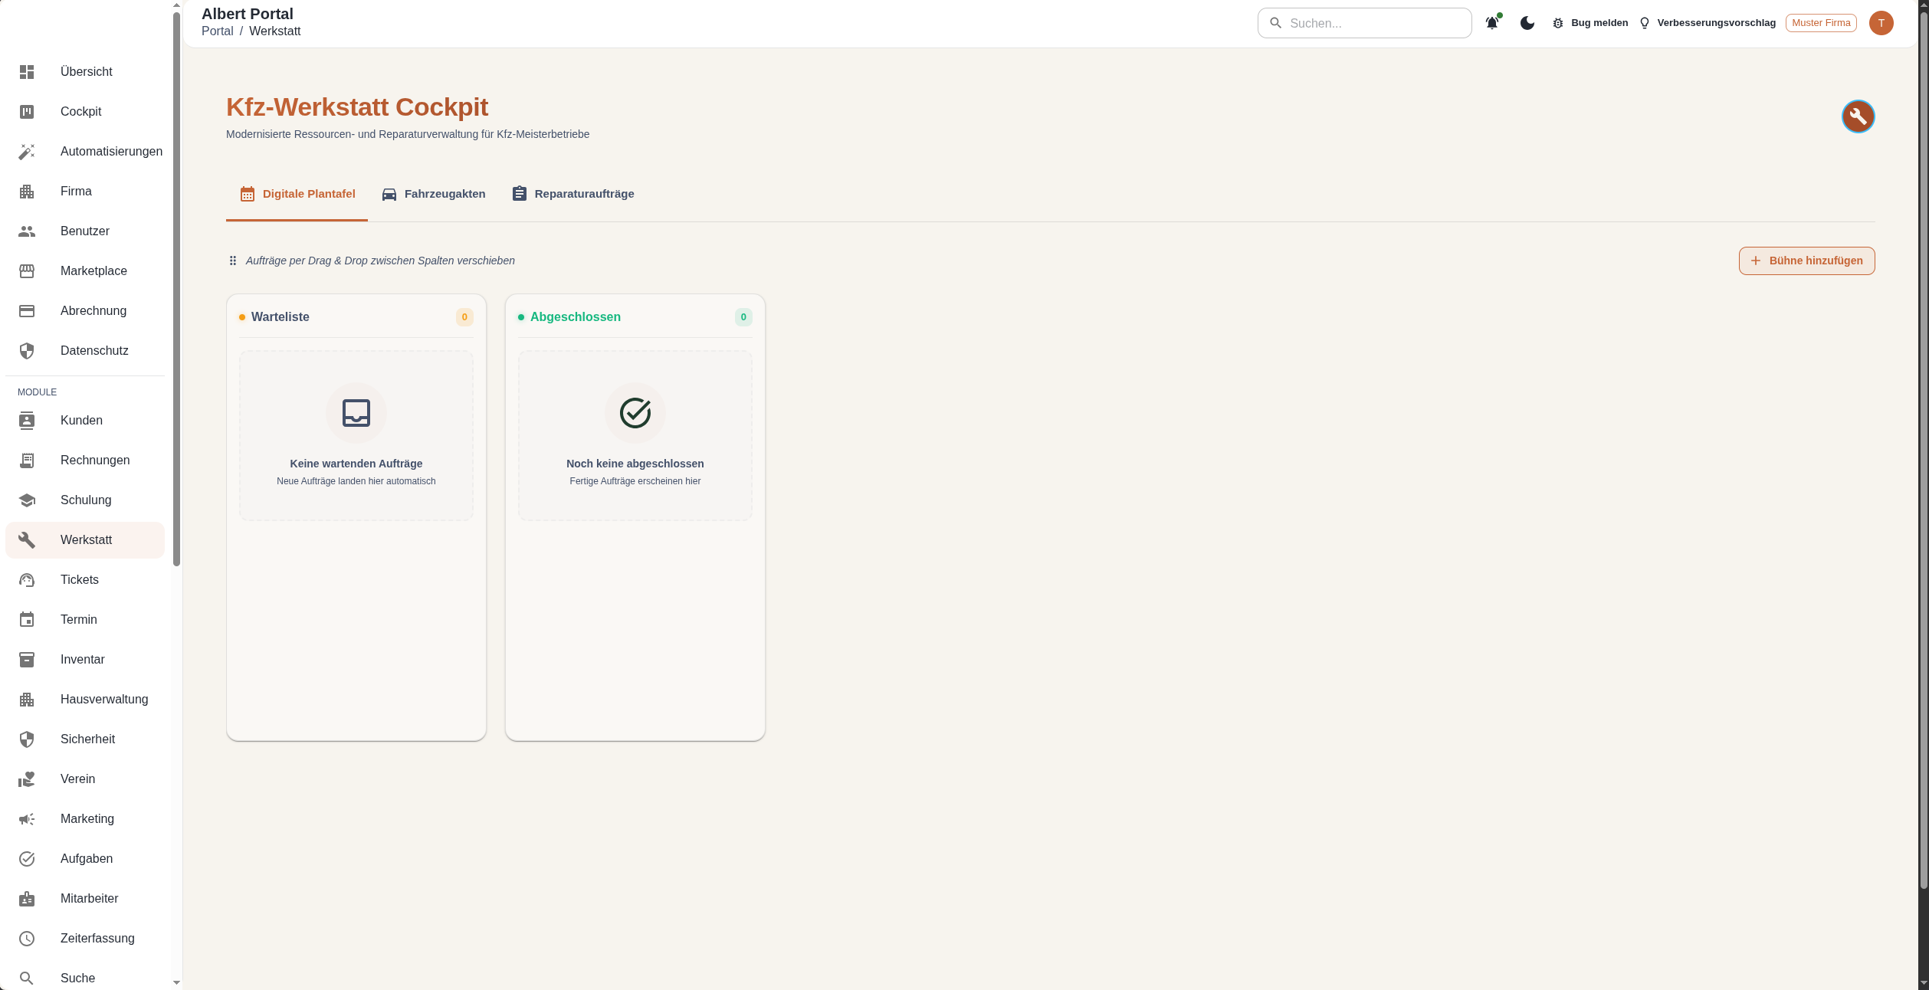Select the Benutzer people icon

coord(27,231)
